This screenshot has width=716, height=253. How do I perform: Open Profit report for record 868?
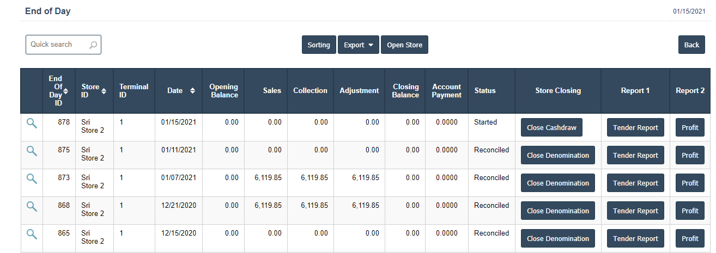689,211
